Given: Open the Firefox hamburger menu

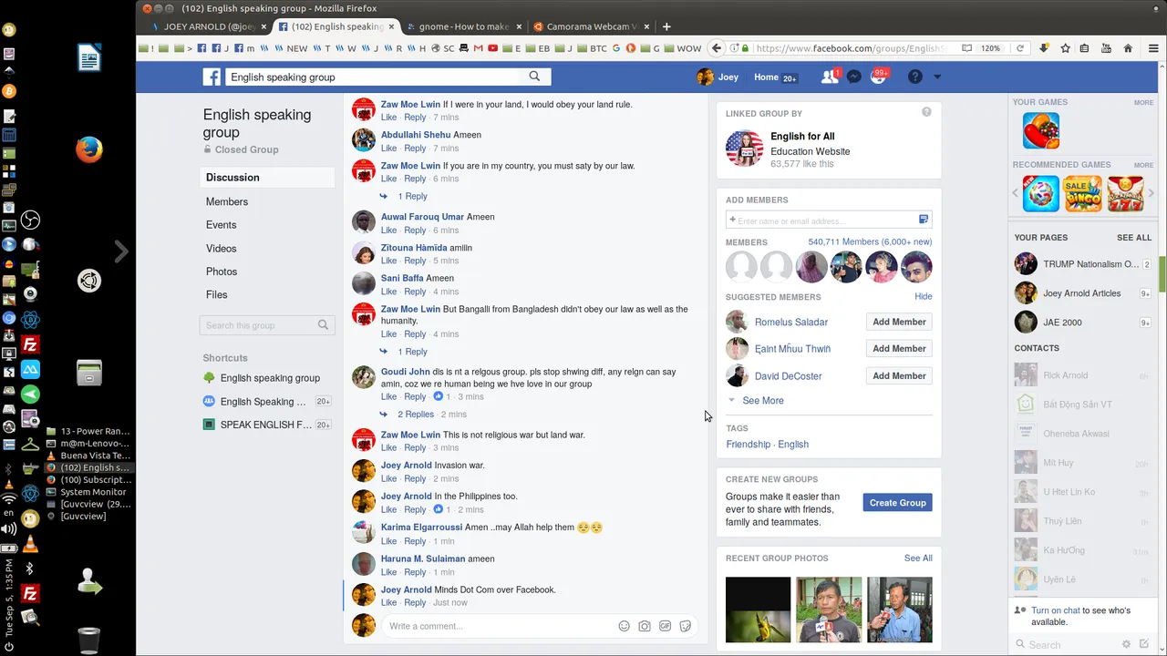Looking at the screenshot, I should tap(1152, 48).
